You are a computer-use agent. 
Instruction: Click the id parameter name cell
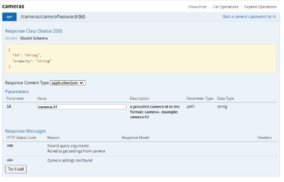point(9,106)
